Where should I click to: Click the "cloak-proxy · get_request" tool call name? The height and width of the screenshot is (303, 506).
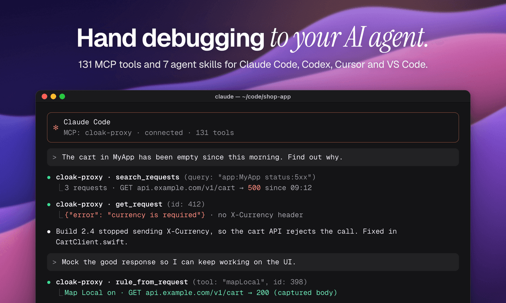(x=109, y=204)
